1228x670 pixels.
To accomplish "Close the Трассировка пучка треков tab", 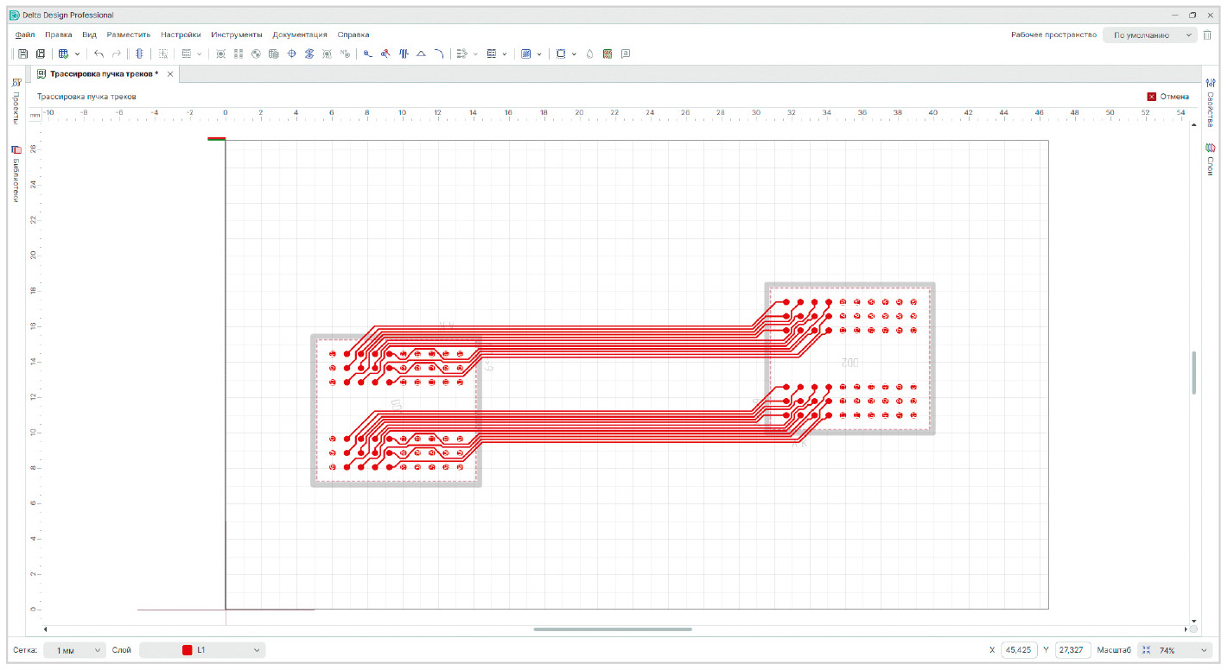I will coord(170,74).
